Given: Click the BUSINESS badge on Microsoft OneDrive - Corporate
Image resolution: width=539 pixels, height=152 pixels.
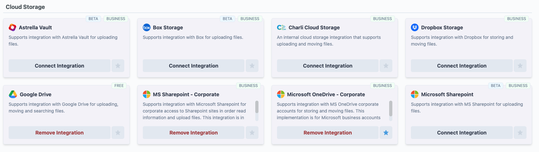Looking at the screenshot, I should pyautogui.click(x=382, y=86).
